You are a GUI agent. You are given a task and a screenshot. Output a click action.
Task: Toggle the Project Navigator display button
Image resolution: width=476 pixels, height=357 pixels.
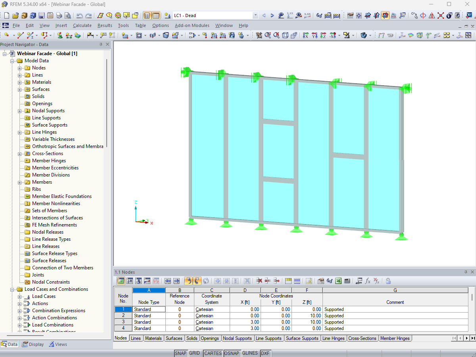[x=147, y=15]
